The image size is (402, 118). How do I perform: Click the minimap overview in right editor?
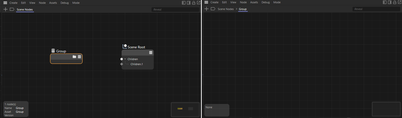click(386, 109)
